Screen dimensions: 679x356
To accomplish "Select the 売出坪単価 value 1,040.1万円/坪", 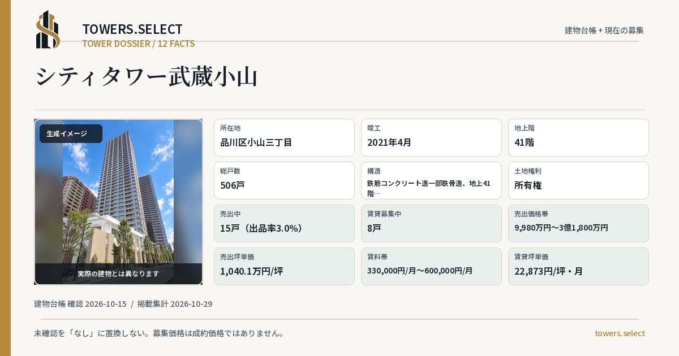I will pos(251,271).
